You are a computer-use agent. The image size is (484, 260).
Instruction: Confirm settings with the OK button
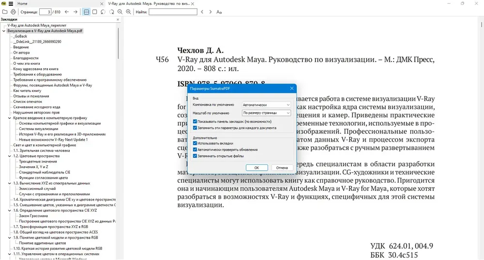(x=257, y=168)
